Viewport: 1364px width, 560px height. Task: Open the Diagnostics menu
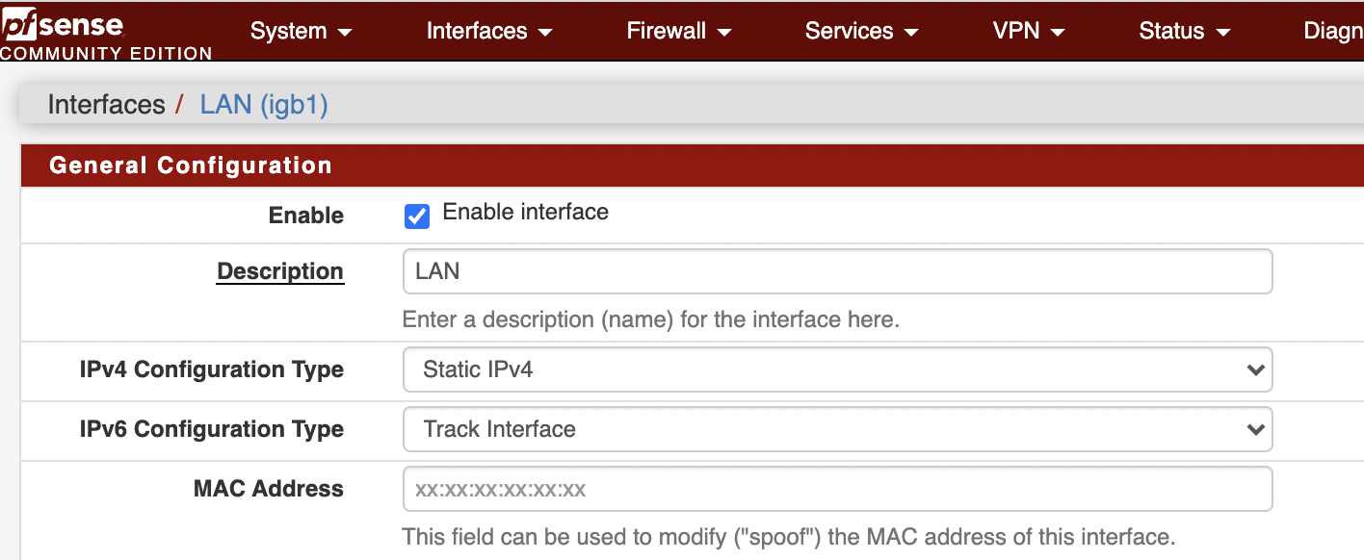coord(1333,31)
